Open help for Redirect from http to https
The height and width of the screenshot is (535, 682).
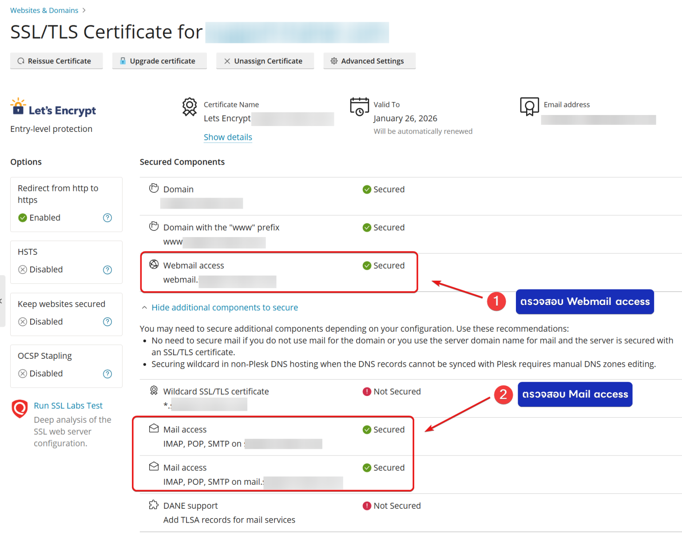(x=107, y=218)
